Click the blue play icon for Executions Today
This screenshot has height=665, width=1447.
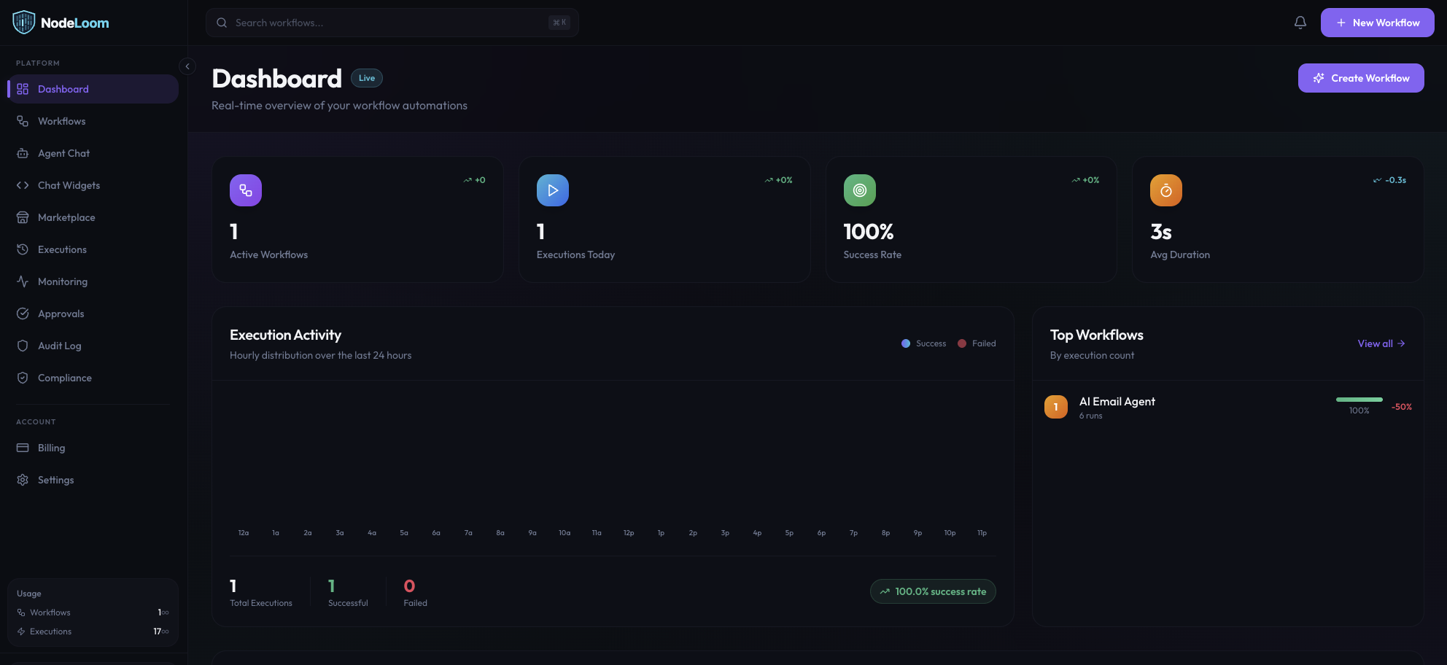[553, 190]
